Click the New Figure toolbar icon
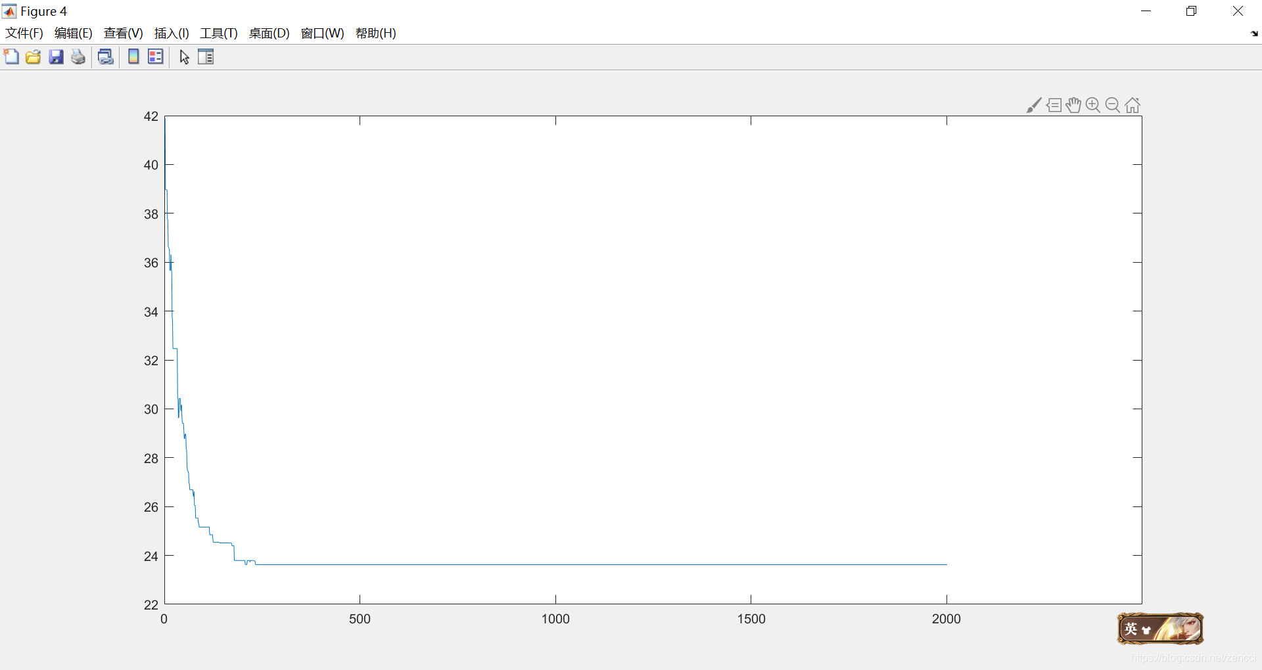The image size is (1262, 670). [x=11, y=57]
